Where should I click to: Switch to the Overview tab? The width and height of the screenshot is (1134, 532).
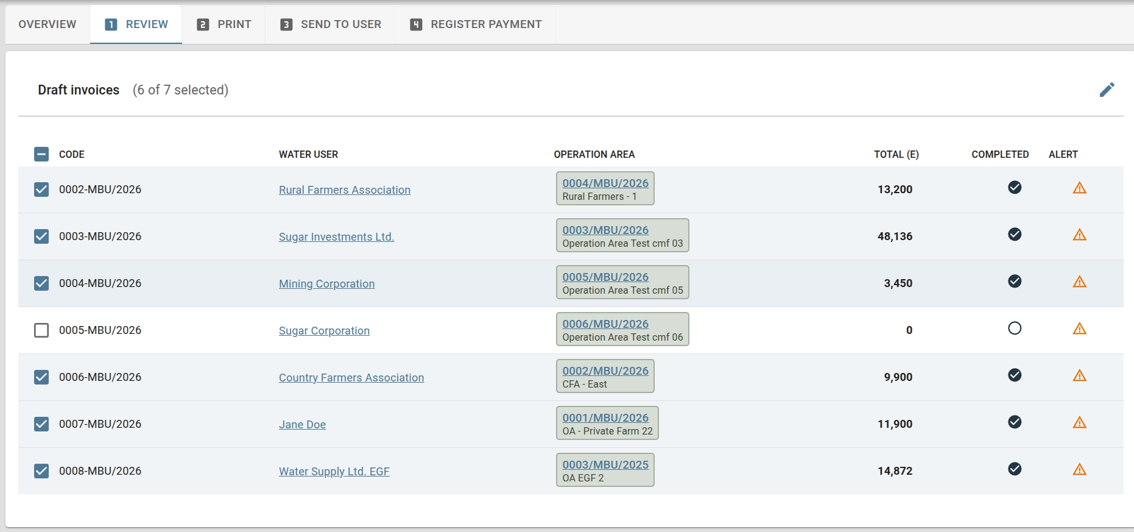48,24
